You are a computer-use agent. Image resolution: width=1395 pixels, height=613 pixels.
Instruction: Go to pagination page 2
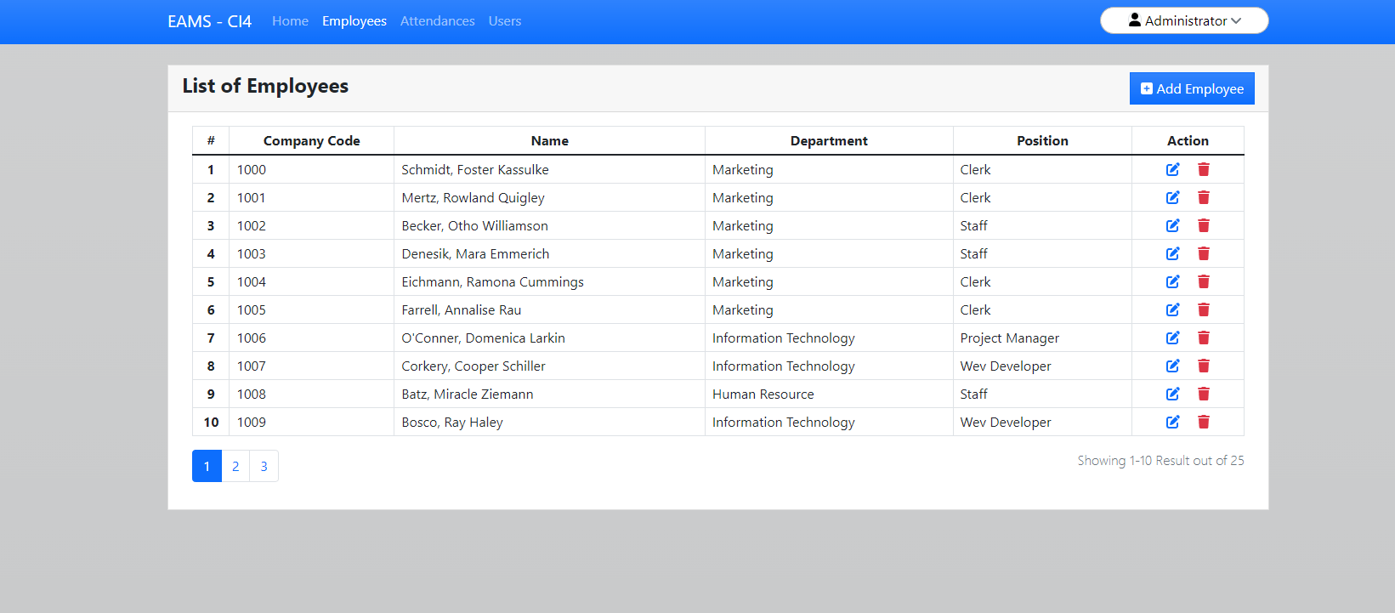point(235,466)
